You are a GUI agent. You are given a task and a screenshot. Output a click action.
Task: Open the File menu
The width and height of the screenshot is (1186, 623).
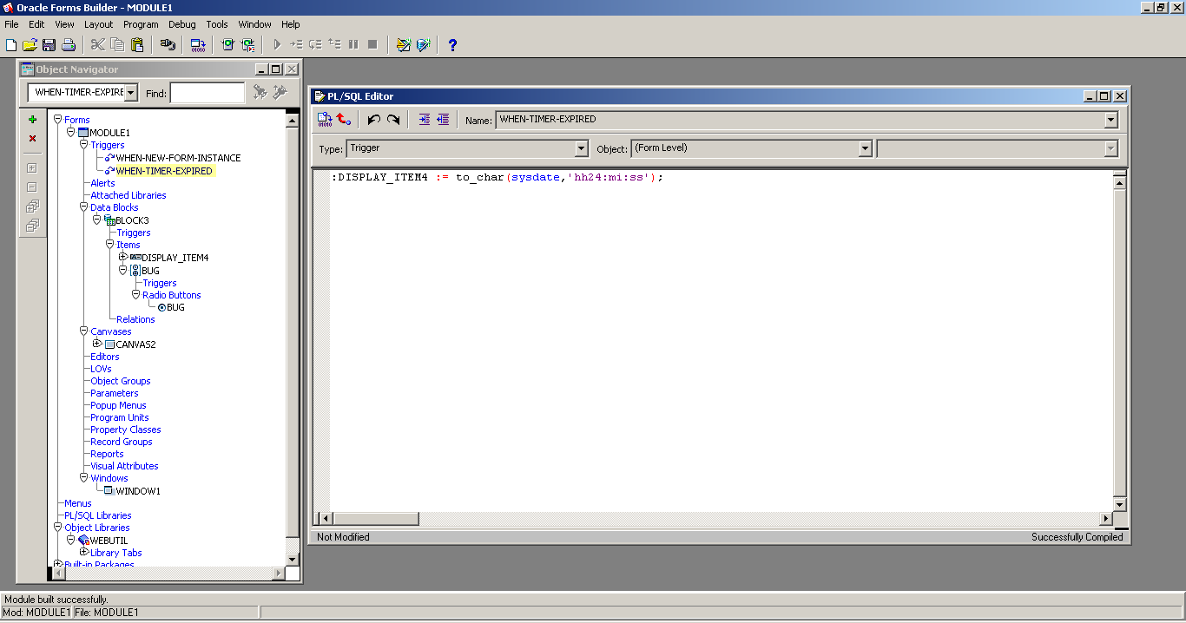11,24
